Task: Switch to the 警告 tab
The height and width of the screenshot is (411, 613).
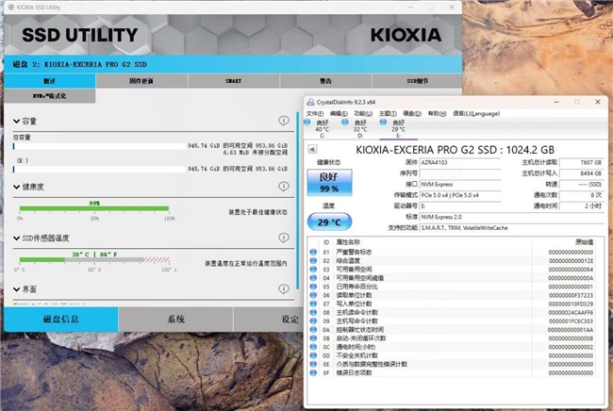Action: coord(325,81)
